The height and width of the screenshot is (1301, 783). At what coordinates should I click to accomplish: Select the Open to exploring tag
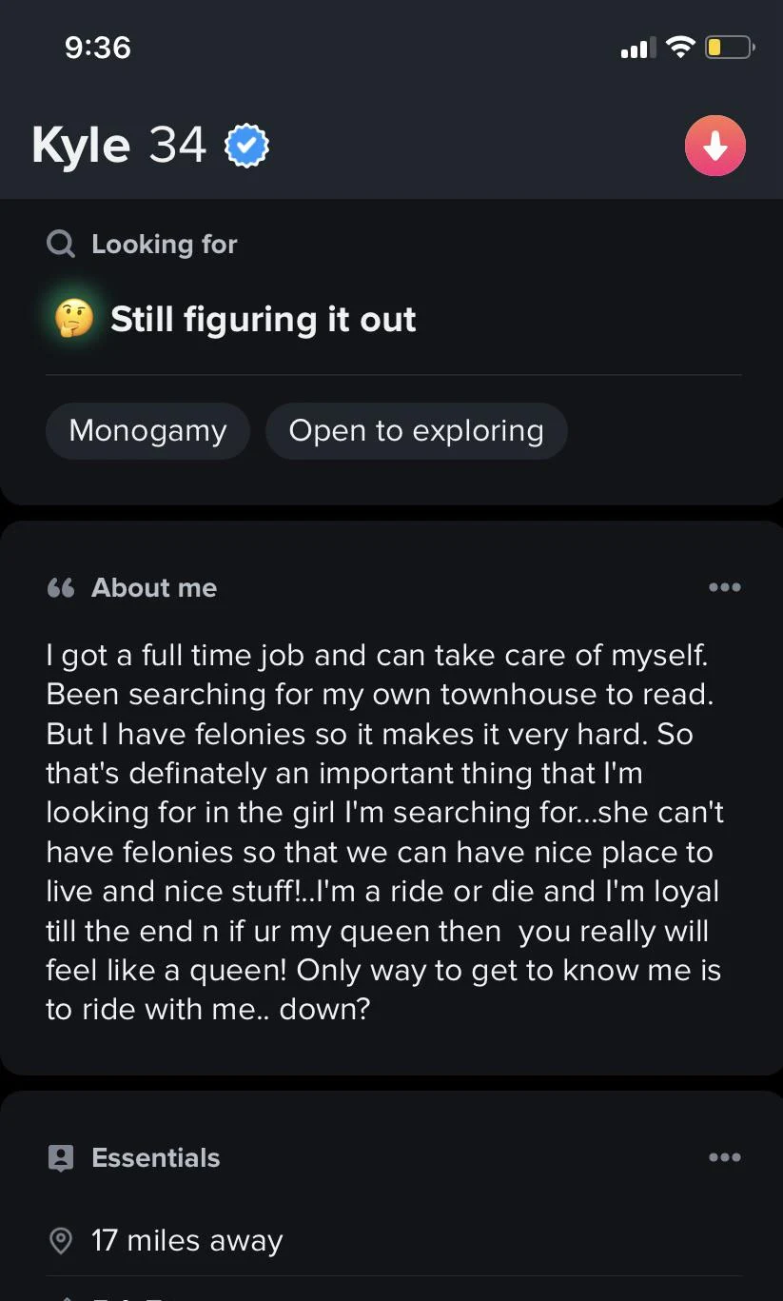[x=416, y=431]
